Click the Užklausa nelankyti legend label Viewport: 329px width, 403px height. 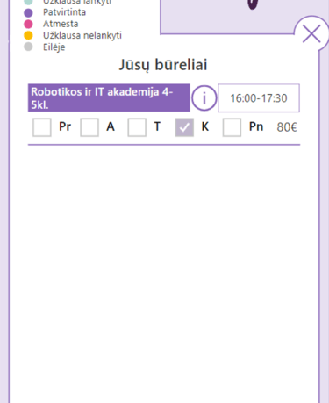point(82,35)
